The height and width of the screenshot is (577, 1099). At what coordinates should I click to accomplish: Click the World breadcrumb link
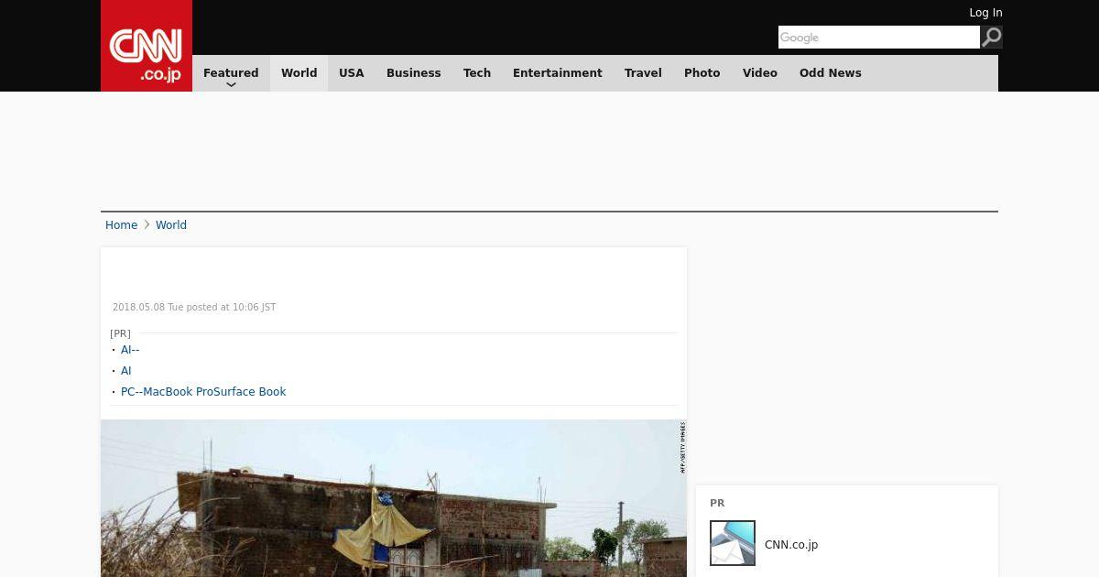click(171, 225)
